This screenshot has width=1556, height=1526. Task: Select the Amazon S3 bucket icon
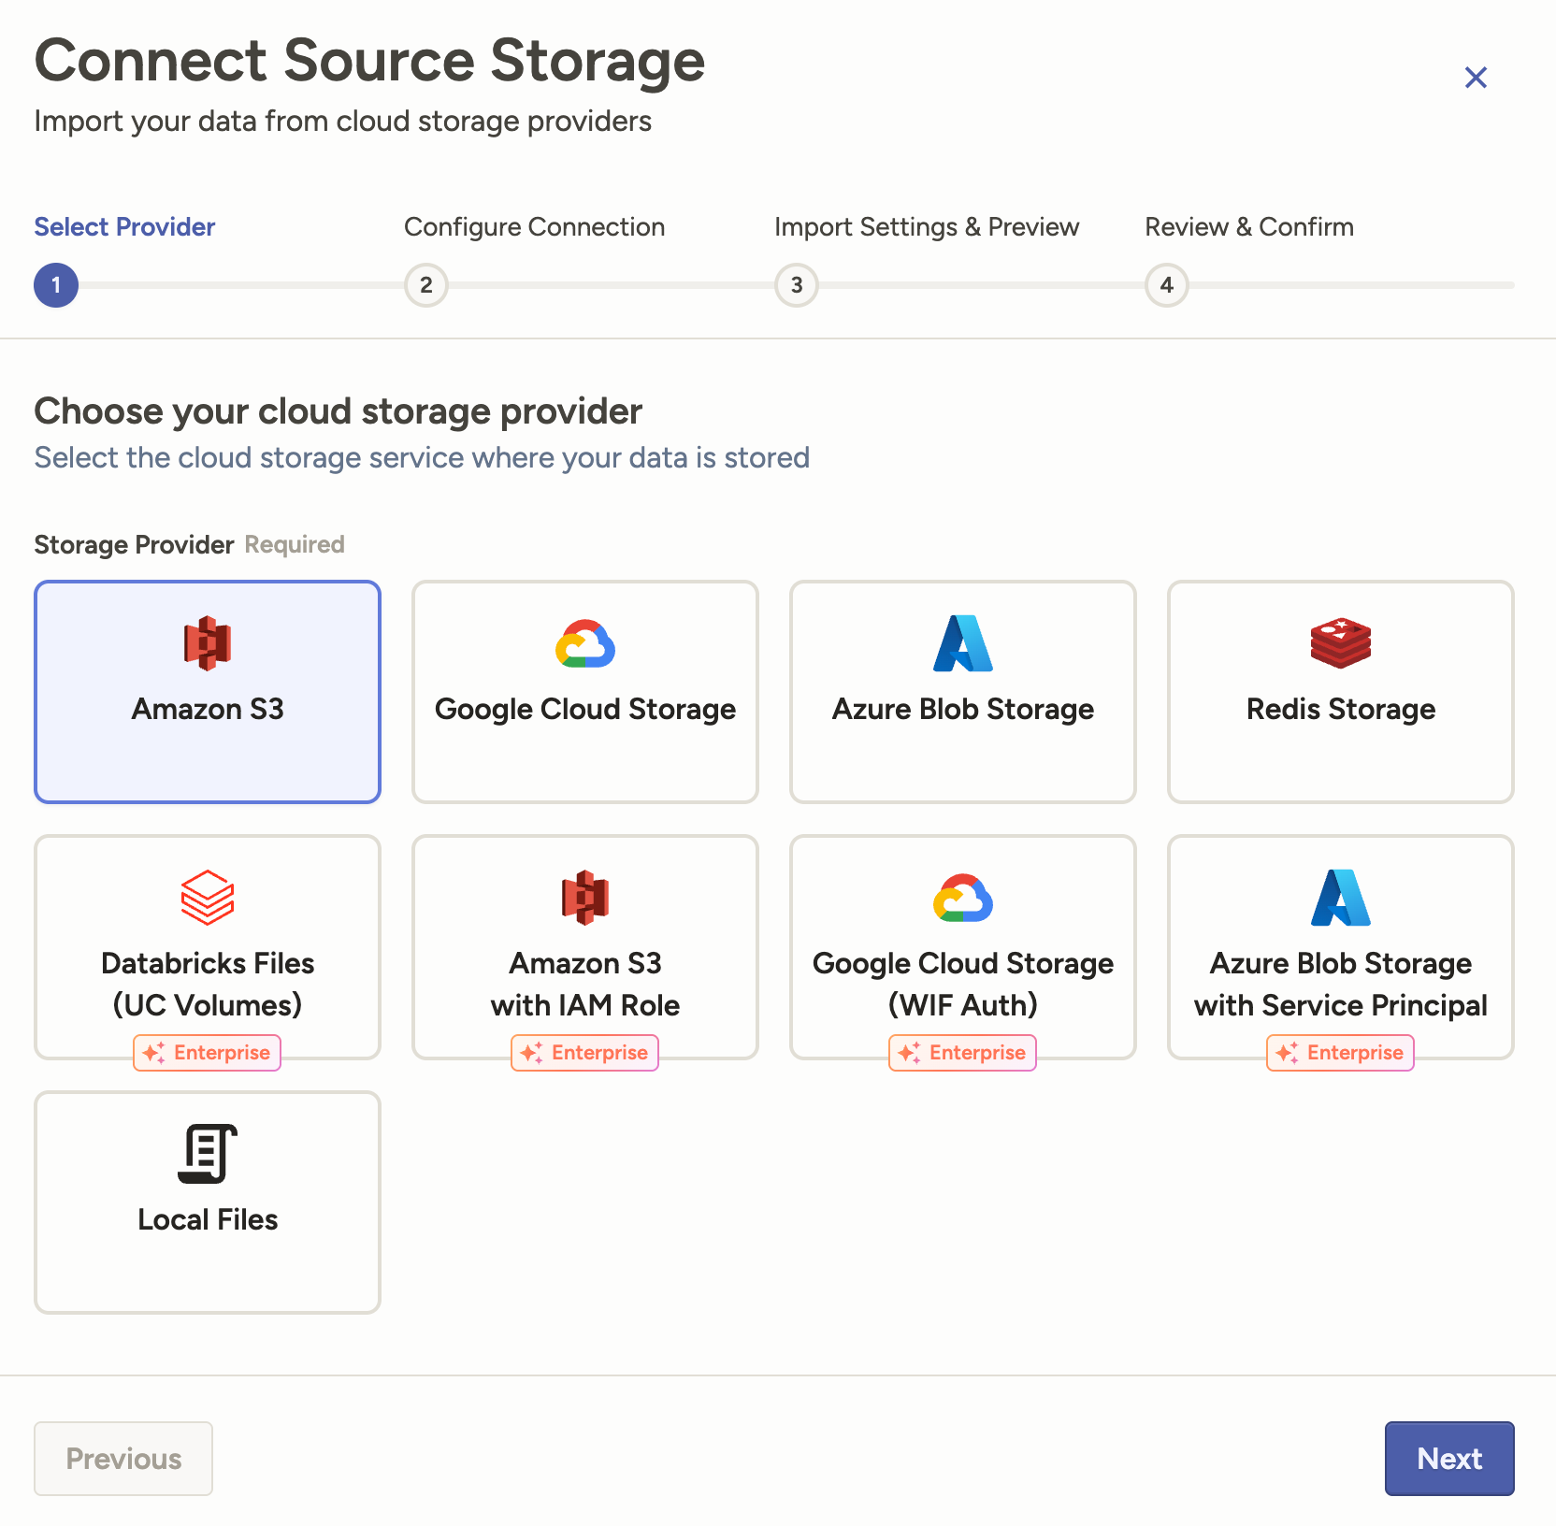208,643
